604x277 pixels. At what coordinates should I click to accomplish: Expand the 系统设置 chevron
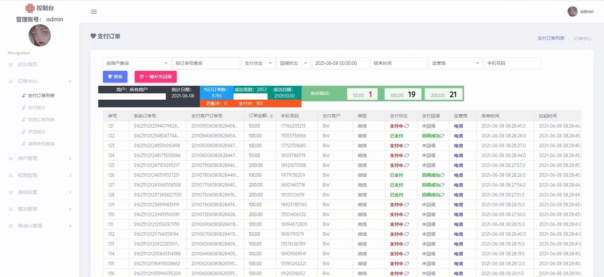point(70,192)
